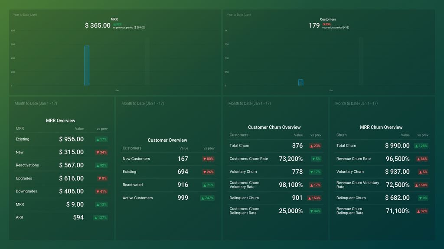
Task: Click the 5% badge for Customers Churn Rate
Action: 316,159
